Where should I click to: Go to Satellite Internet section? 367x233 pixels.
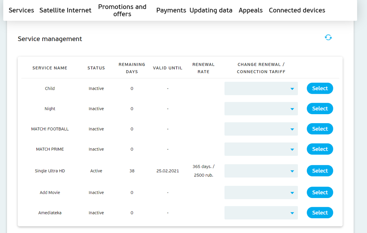pos(65,10)
